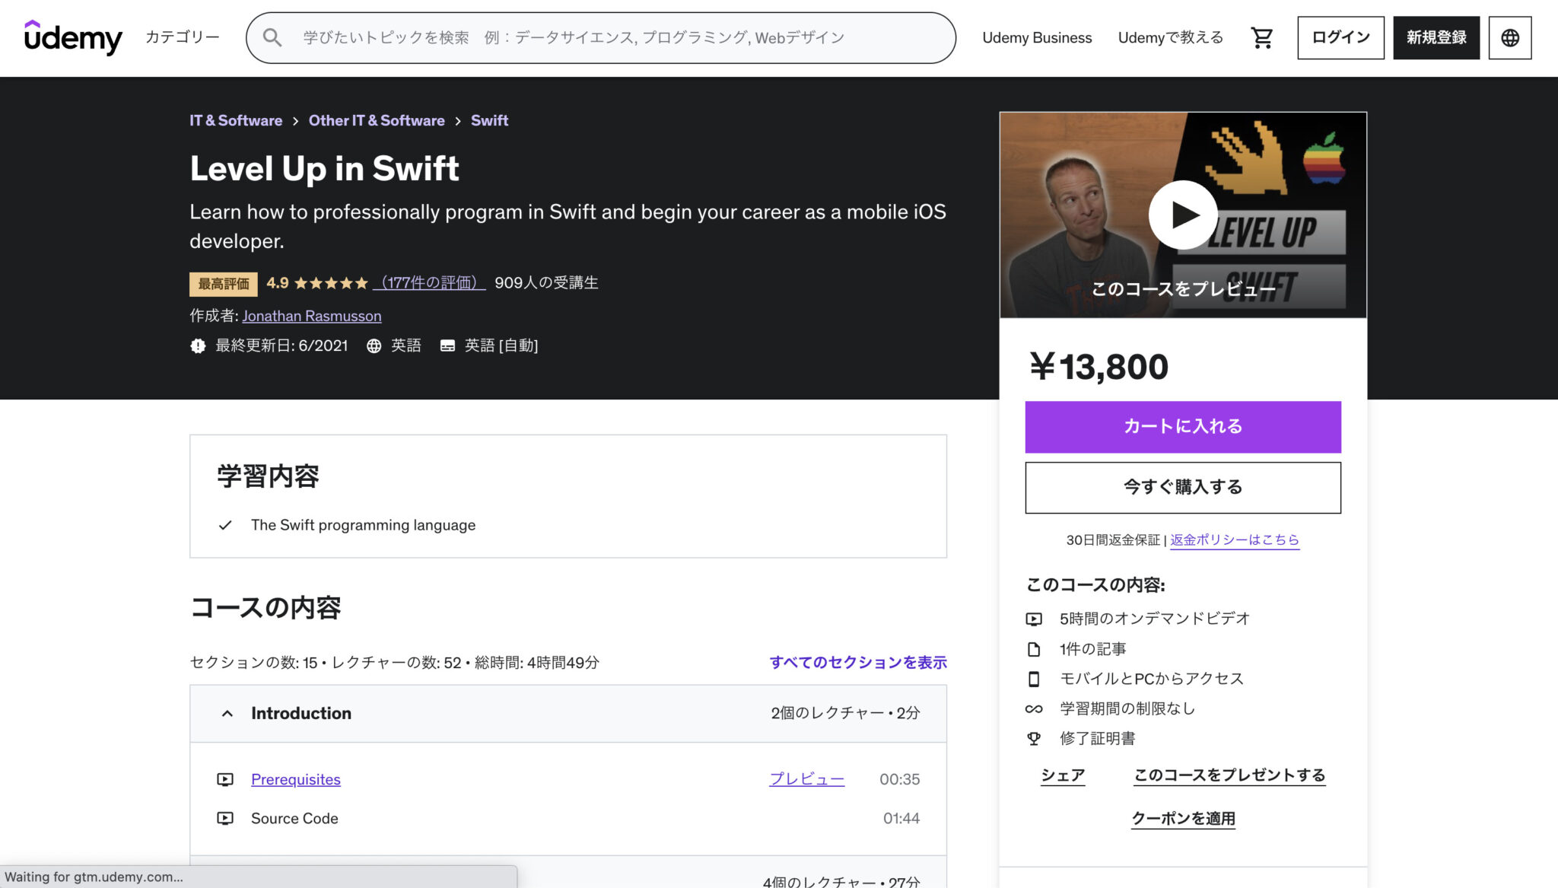
Task: View the 177件の評価 ratings
Action: click(x=430, y=282)
